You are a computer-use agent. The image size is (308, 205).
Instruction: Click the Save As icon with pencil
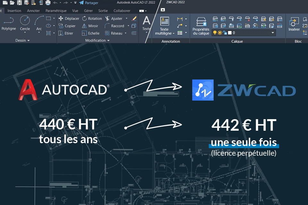coord(26,3)
